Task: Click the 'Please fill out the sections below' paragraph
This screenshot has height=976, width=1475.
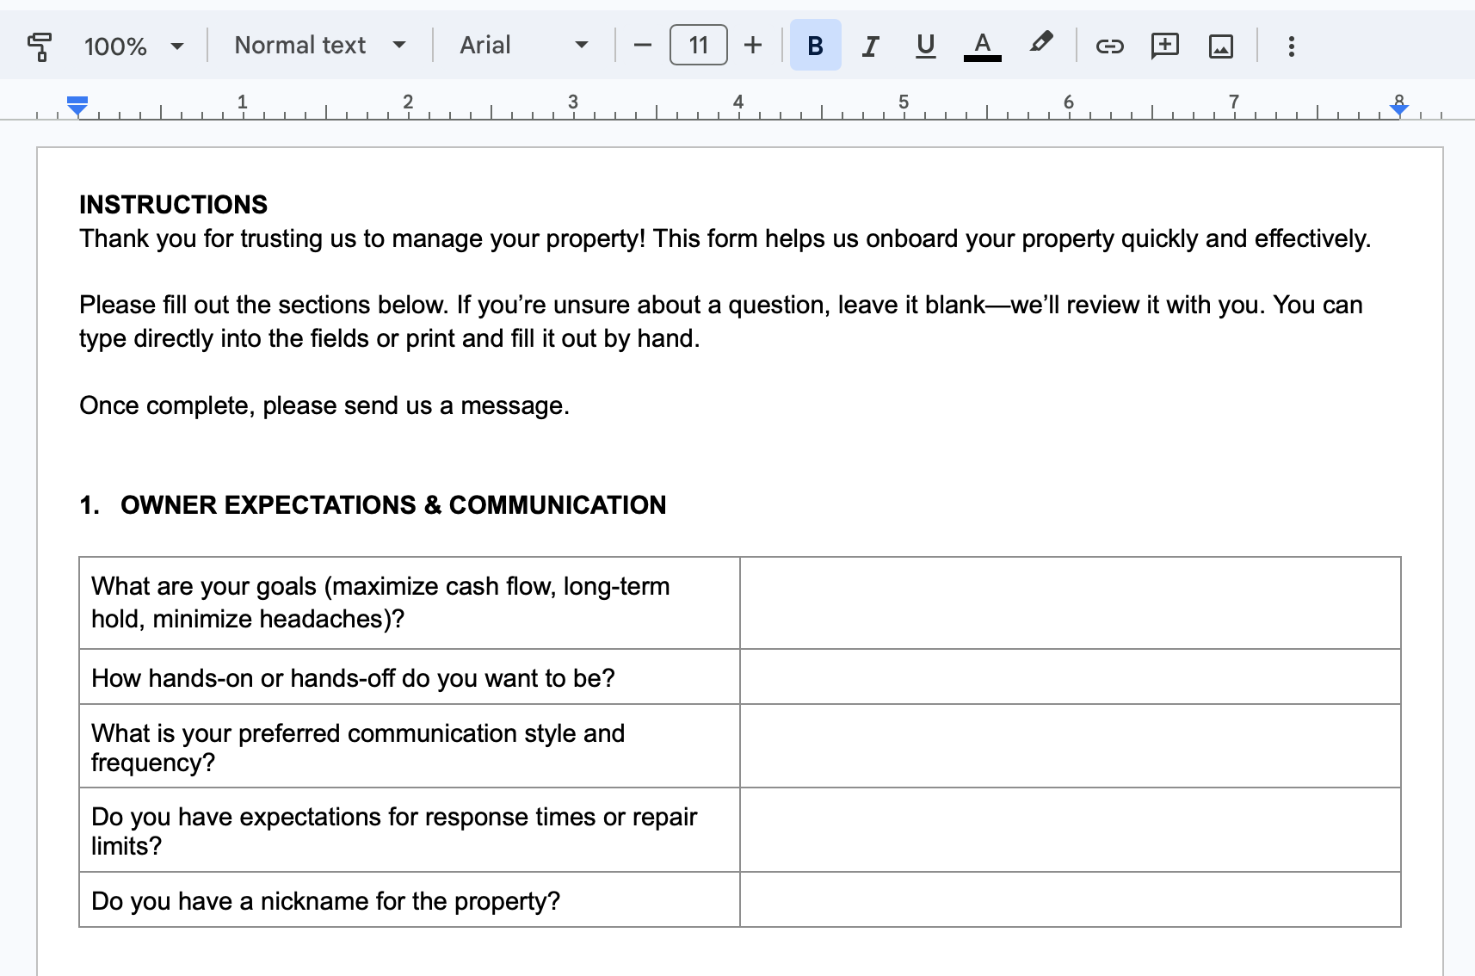Action: pyautogui.click(x=721, y=322)
